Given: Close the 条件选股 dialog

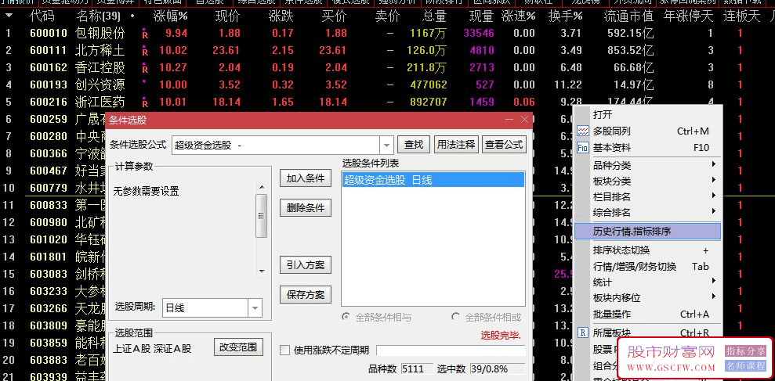Looking at the screenshot, I should pos(525,120).
